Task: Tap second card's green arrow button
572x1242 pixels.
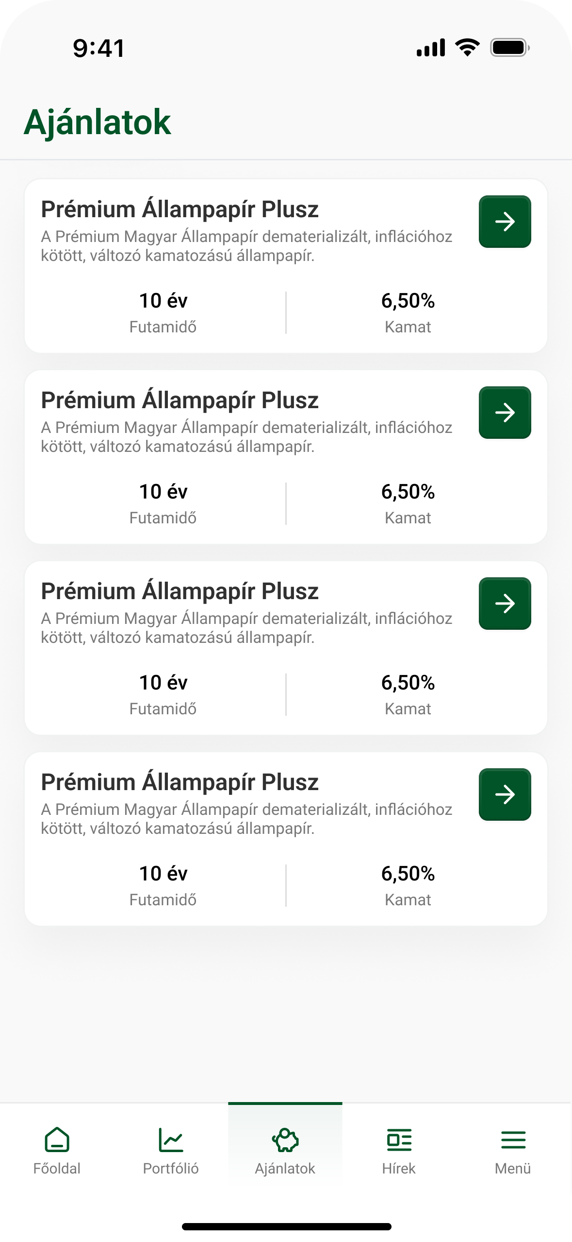Action: click(505, 413)
